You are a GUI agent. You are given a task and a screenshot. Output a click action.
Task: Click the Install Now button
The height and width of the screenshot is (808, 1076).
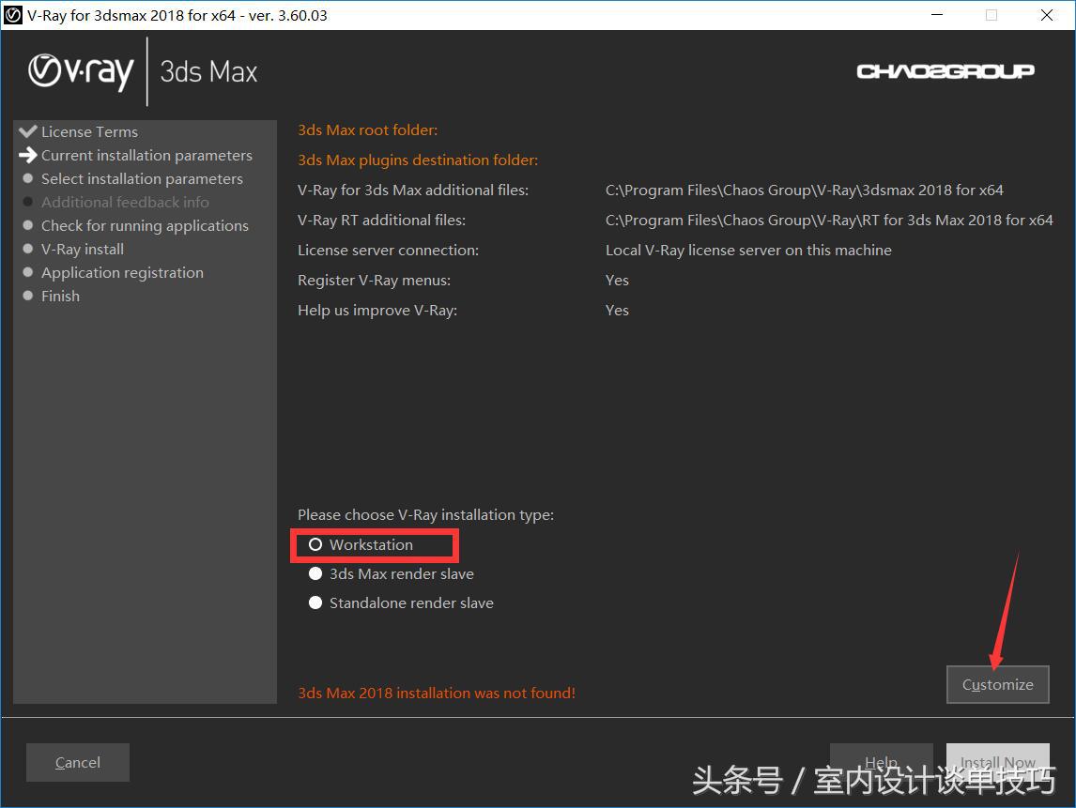997,762
